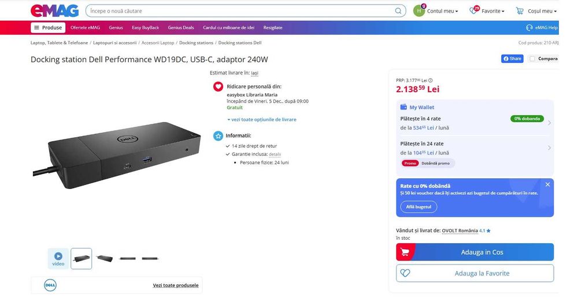Click Adauga in Cos button

click(x=475, y=252)
